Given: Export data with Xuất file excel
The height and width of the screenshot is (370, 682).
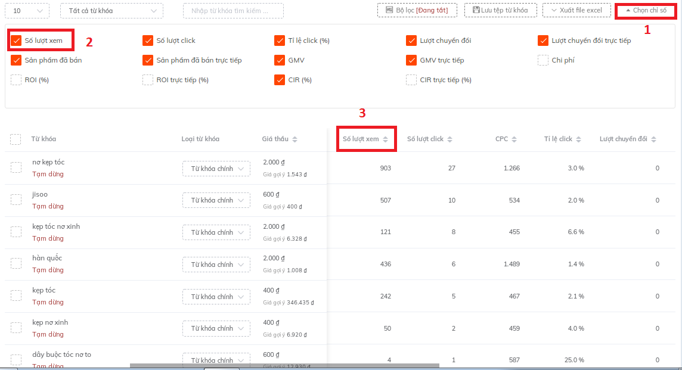Looking at the screenshot, I should tap(576, 10).
